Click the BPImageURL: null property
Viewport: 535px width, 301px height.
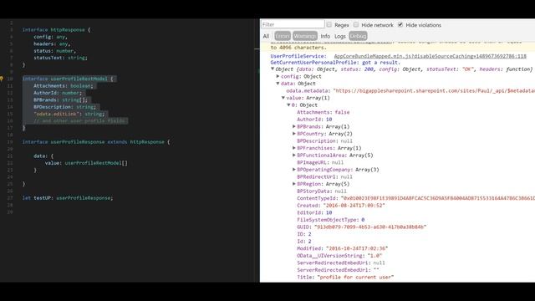[320, 162]
